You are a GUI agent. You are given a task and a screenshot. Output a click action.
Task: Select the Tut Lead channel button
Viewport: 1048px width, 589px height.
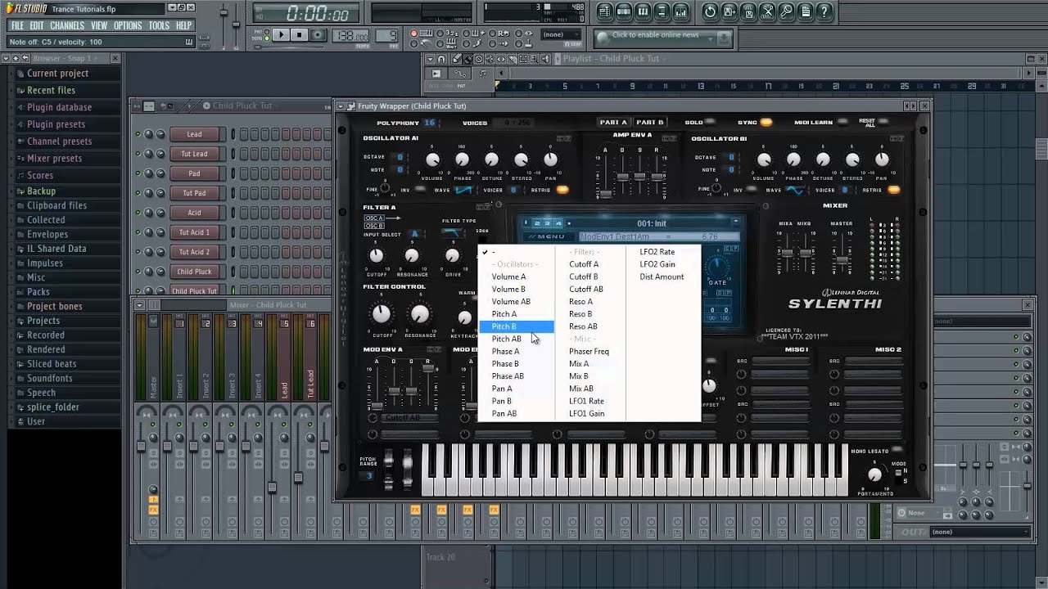pos(194,154)
